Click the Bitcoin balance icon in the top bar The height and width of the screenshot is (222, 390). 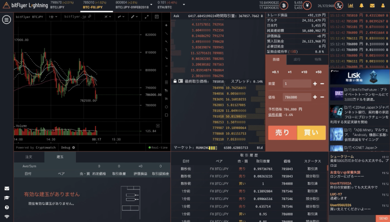click(x=283, y=5)
